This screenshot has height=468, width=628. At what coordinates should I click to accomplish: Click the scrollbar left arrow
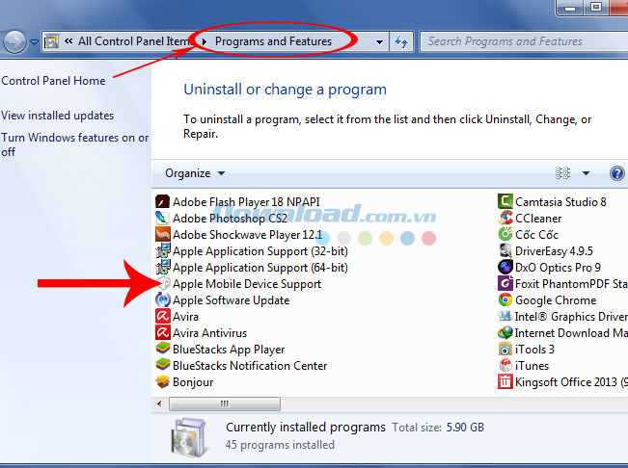(159, 403)
